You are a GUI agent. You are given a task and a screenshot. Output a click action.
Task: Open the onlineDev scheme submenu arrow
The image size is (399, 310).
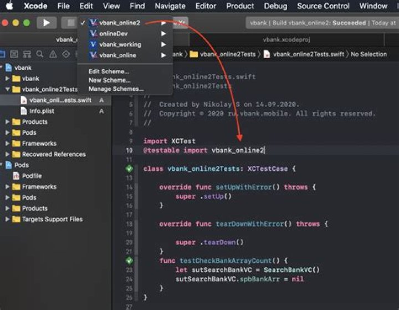(x=163, y=34)
